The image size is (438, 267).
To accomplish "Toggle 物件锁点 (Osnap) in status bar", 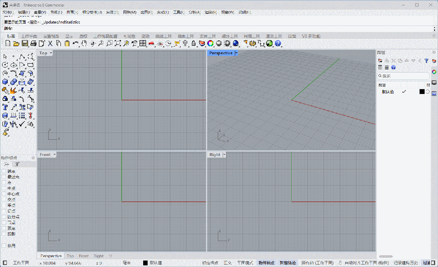I will (266, 263).
